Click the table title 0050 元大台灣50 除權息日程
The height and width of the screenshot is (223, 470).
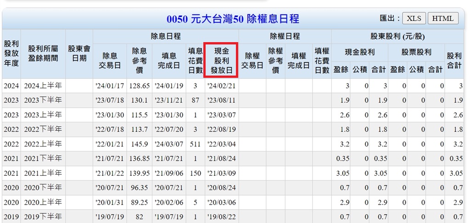(233, 19)
